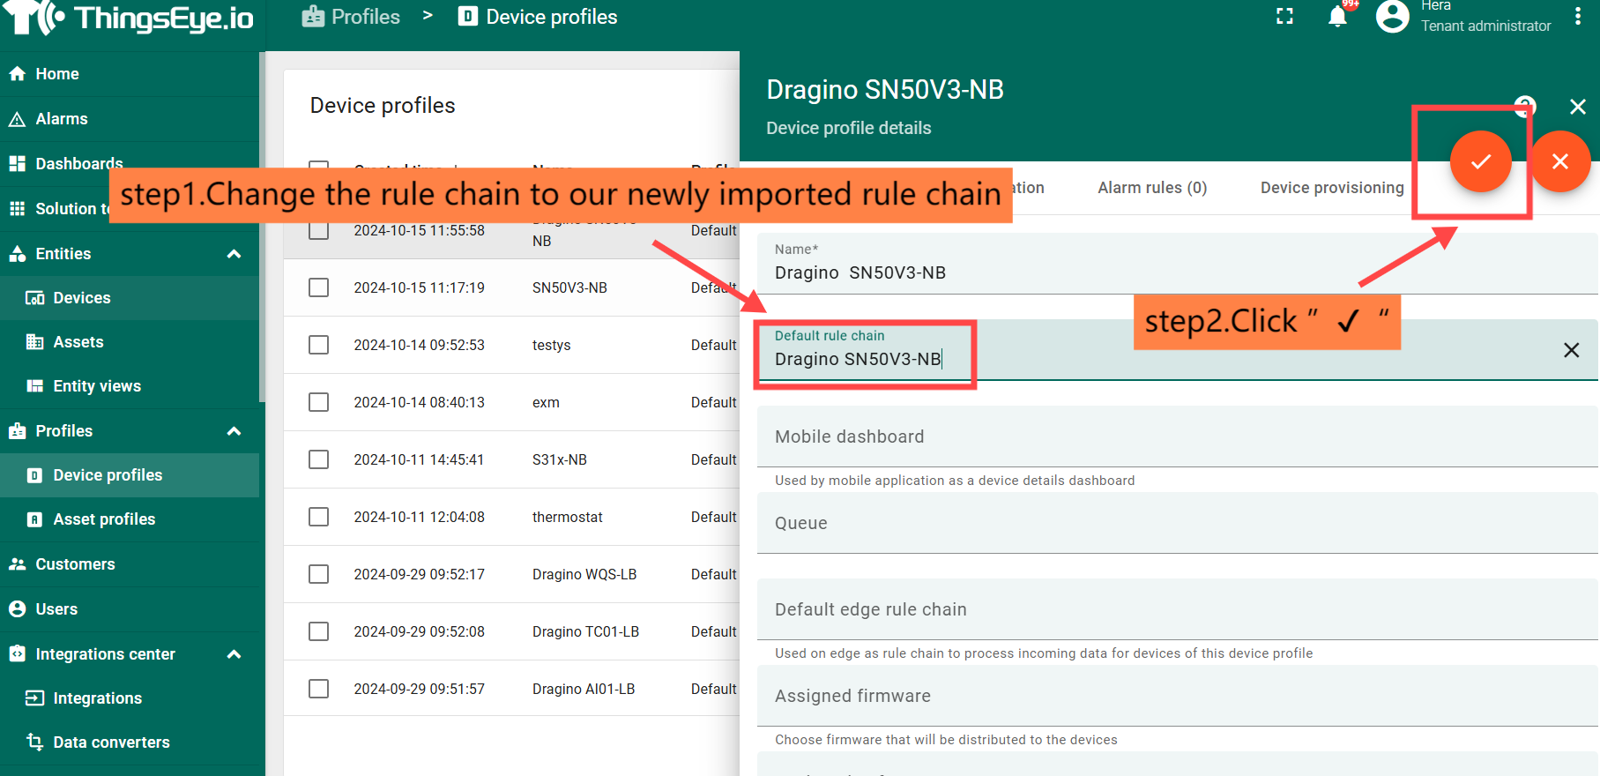Click the orange X cancel changes button
This screenshot has width=1600, height=776.
1559,161
